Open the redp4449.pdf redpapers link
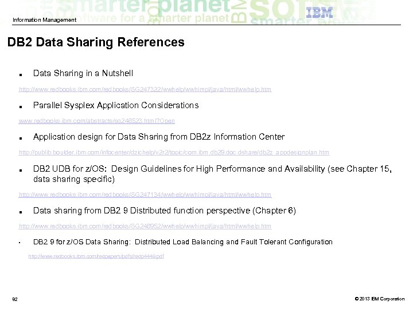Image resolution: width=413 pixels, height=309 pixels. 96,256
